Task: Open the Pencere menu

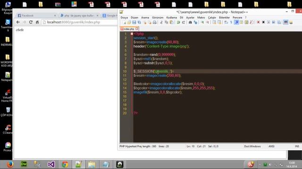Action: click(x=237, y=17)
